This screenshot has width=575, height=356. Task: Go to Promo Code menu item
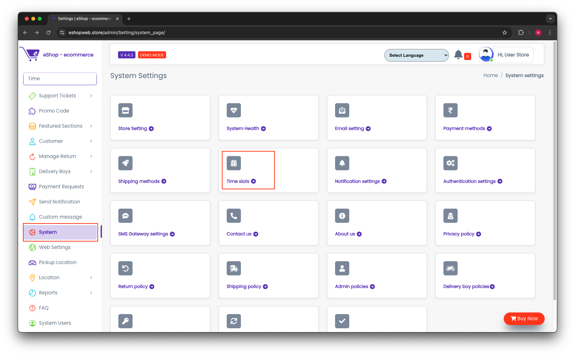click(54, 111)
